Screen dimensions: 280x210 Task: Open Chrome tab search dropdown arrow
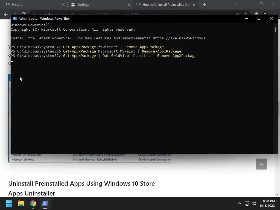236,4
